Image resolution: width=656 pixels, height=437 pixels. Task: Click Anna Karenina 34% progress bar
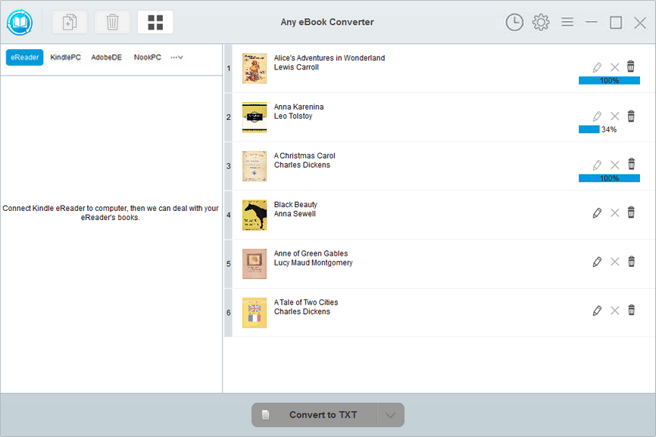pos(589,129)
